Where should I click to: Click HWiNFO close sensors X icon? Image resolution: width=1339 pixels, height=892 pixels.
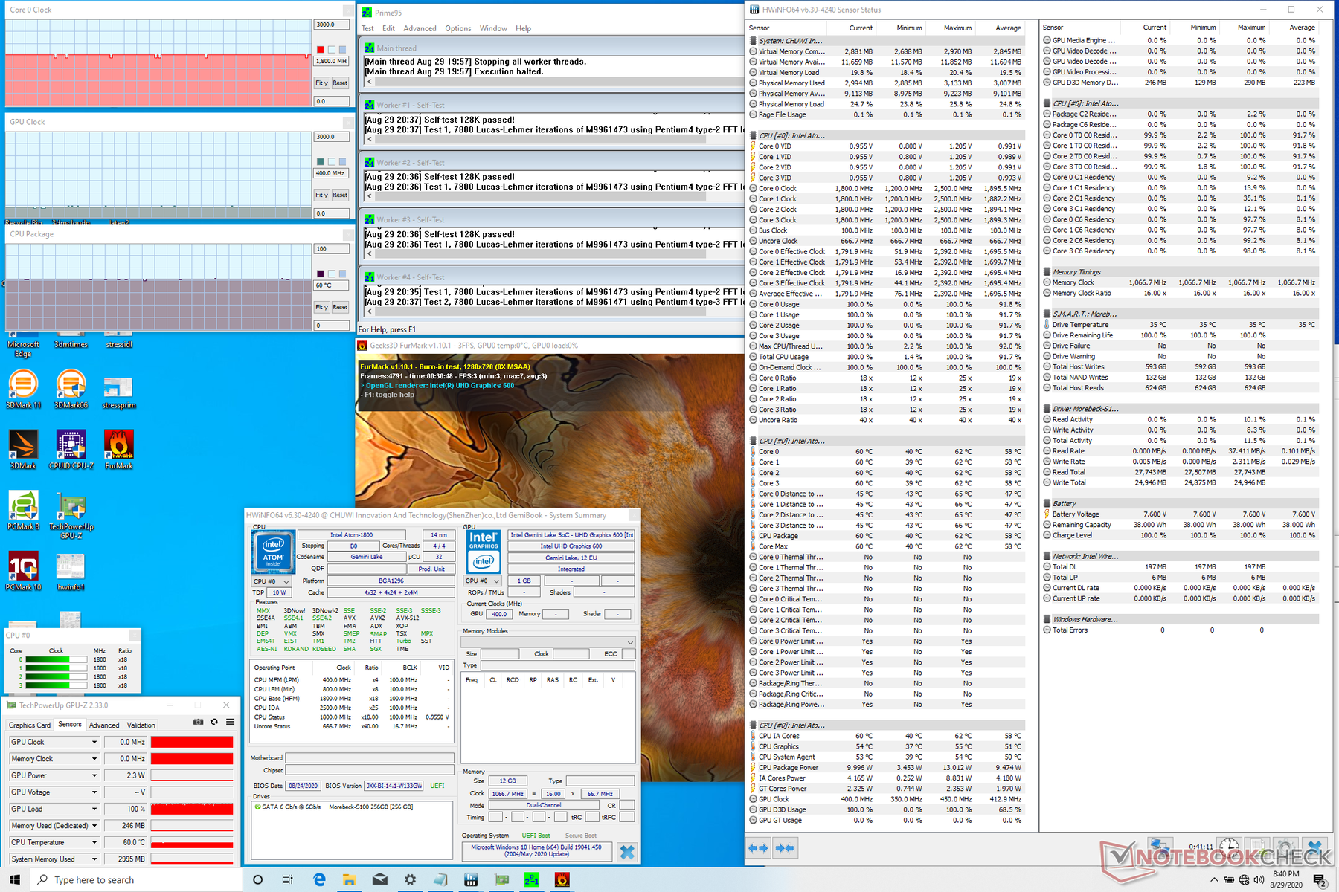pos(1314,847)
